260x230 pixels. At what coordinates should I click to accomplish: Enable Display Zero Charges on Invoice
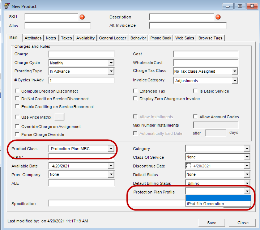tap(135, 98)
